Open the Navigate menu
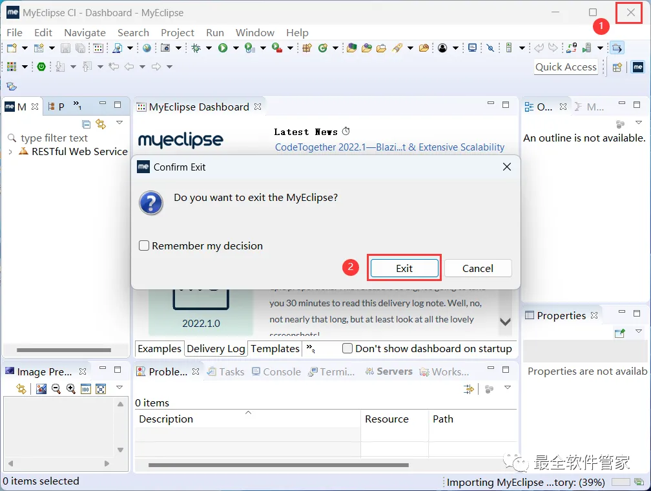Screen dimensions: 651x491 tap(85, 32)
